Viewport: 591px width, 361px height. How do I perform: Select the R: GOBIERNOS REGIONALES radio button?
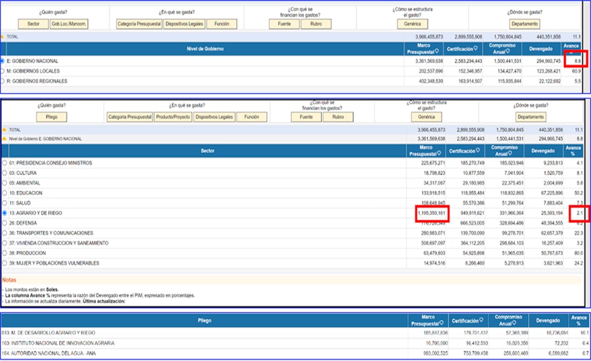(3, 81)
